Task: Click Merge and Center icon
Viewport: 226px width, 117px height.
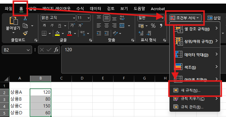Action: coord(122,26)
